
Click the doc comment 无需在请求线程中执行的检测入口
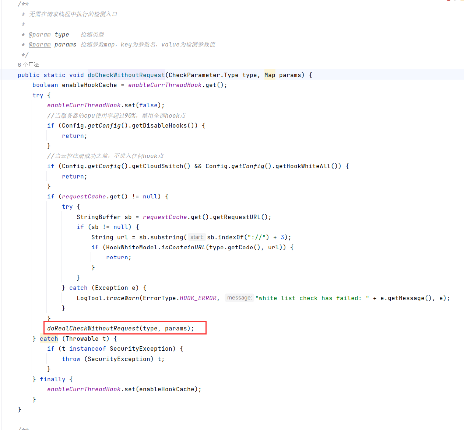tap(73, 14)
